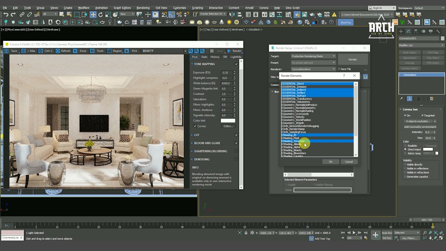
Task: Click Cancel in Render Elements dialog
Action: tap(349, 162)
